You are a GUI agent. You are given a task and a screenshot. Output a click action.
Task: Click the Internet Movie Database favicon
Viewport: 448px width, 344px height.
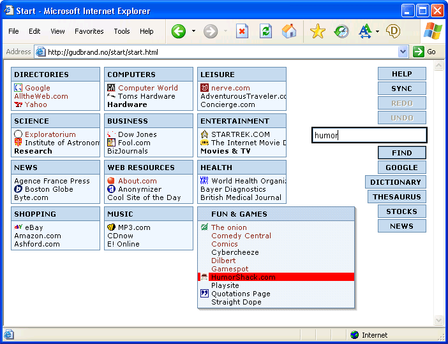(x=204, y=142)
